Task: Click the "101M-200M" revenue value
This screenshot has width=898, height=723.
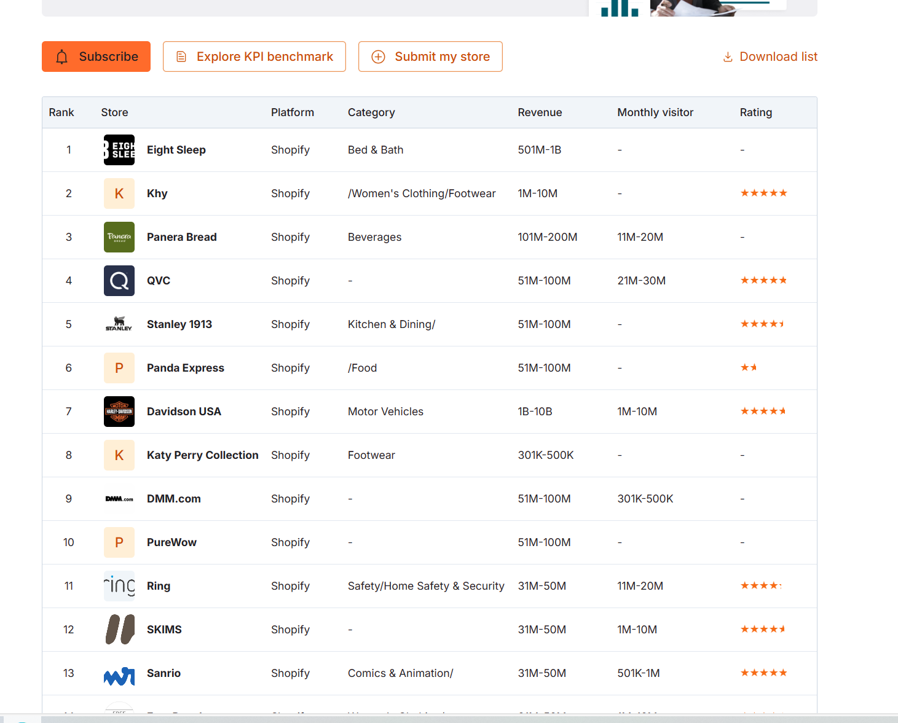Action: pos(548,237)
